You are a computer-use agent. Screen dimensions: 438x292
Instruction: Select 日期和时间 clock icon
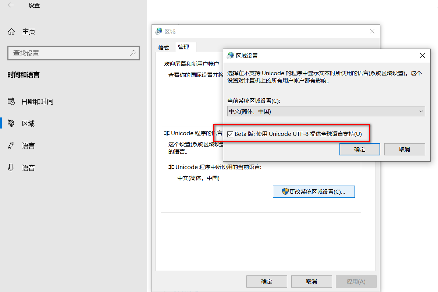pyautogui.click(x=11, y=101)
